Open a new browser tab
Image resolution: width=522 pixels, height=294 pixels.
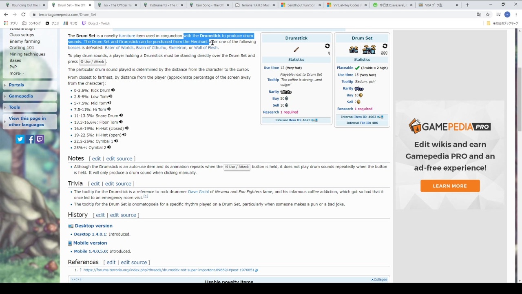tap(467, 5)
